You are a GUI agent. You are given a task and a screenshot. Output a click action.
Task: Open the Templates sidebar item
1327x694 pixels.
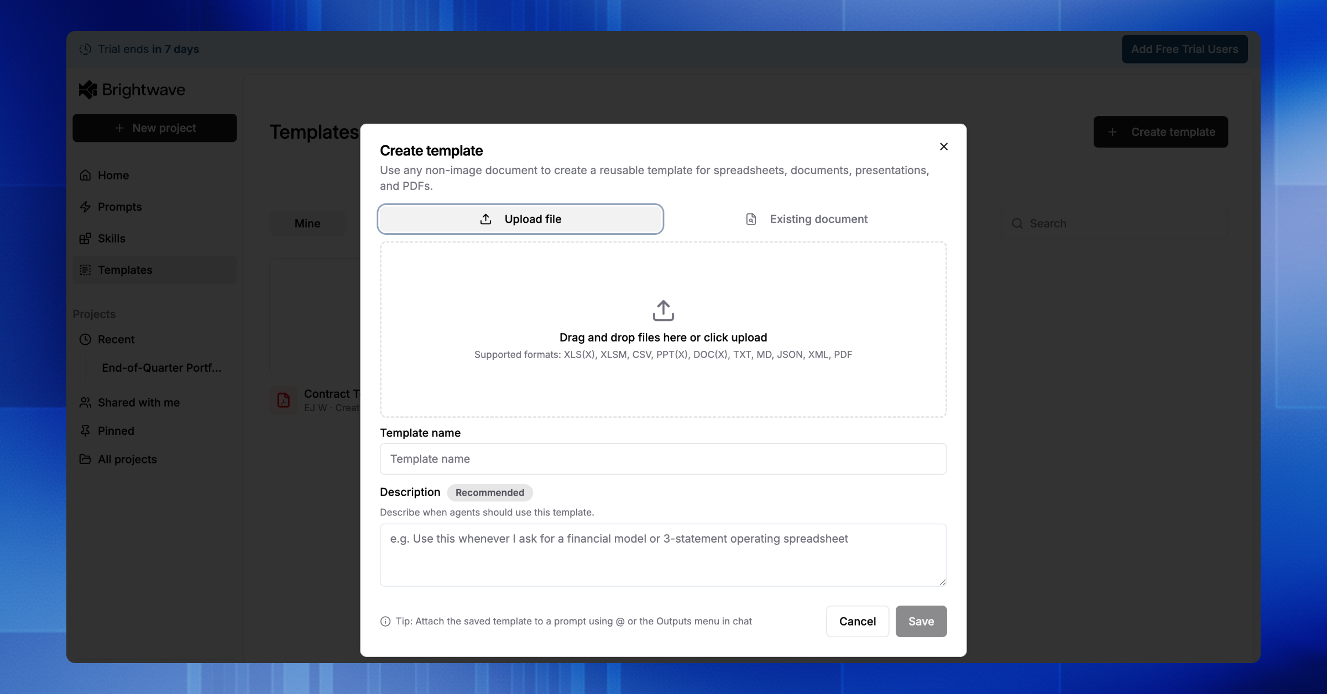point(125,270)
